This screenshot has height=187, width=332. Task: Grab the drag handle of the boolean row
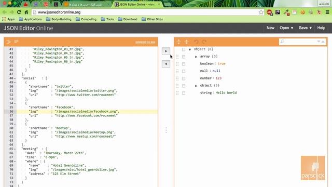(x=177, y=64)
